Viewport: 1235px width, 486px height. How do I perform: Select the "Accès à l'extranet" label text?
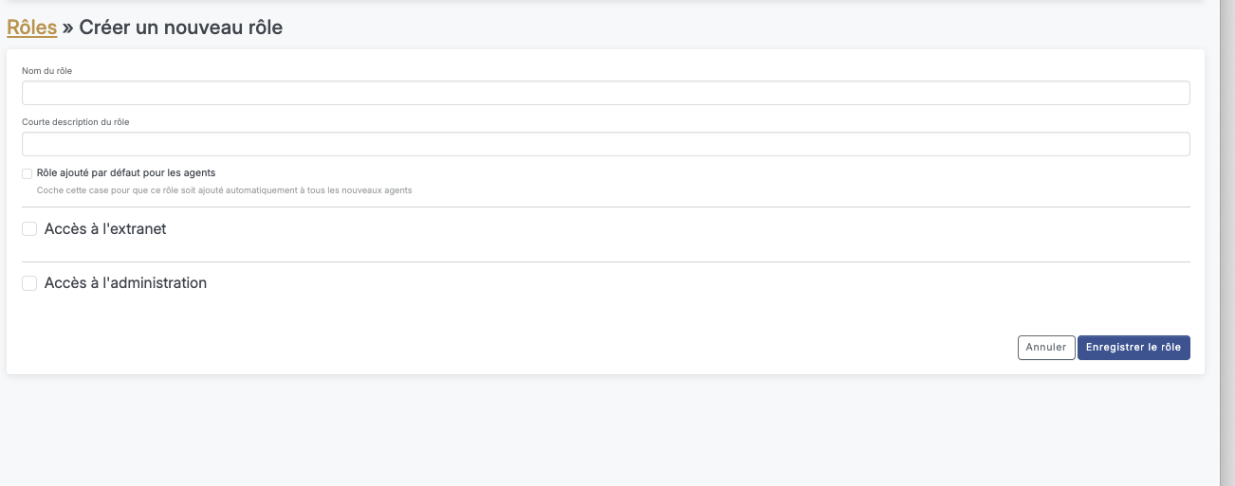105,229
